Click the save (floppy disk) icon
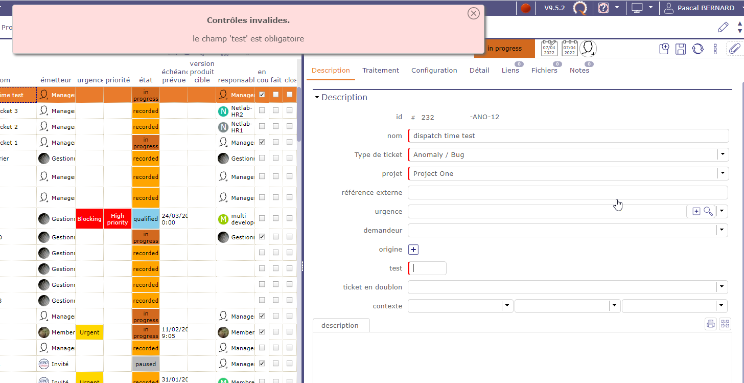 tap(681, 49)
